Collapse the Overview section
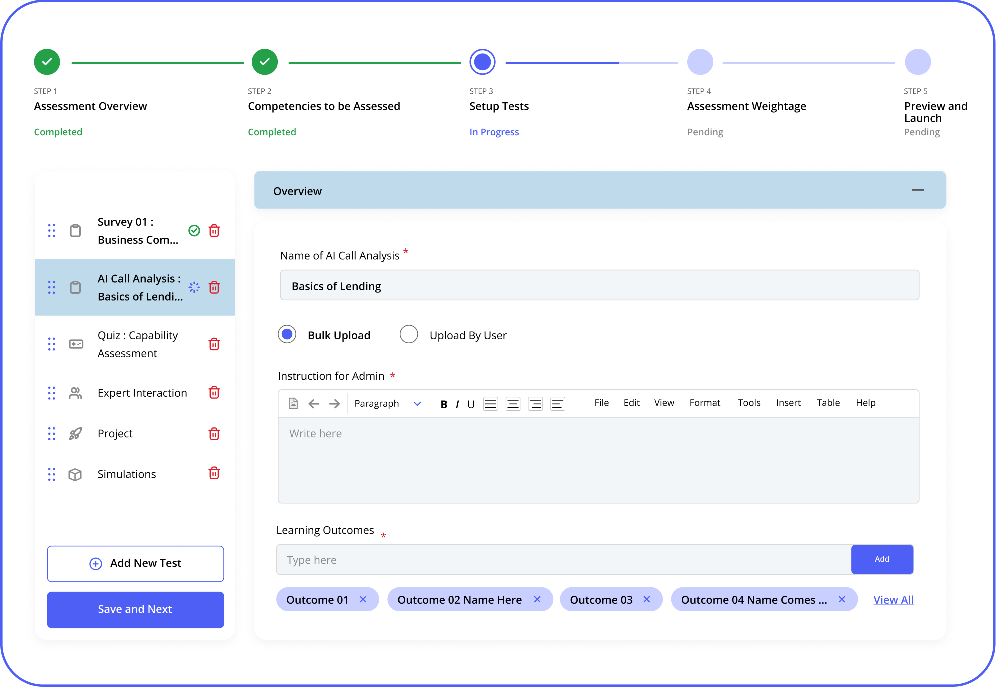The image size is (996, 687). pos(918,190)
